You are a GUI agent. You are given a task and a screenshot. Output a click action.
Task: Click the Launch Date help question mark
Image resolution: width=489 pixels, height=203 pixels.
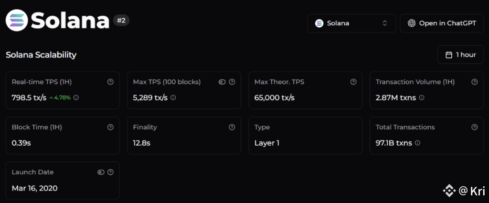110,172
